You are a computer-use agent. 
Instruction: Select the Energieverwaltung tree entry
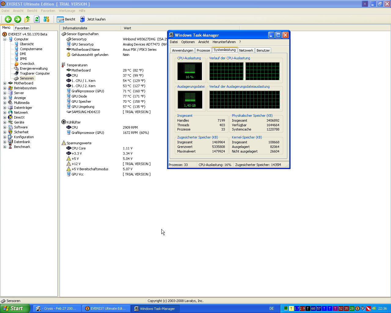click(34, 68)
